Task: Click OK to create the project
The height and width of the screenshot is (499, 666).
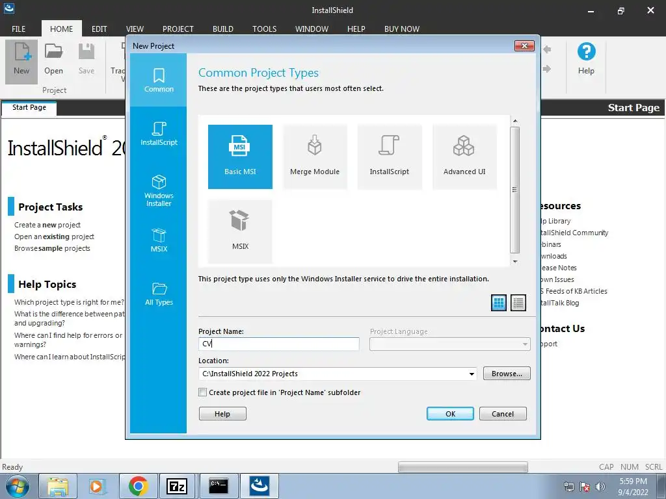Action: [450, 414]
